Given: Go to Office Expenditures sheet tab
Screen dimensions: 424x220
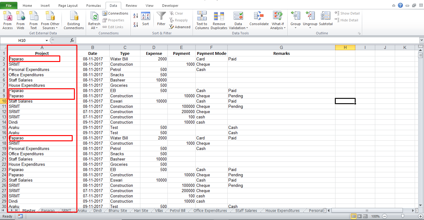Looking at the screenshot, I should [210, 211].
